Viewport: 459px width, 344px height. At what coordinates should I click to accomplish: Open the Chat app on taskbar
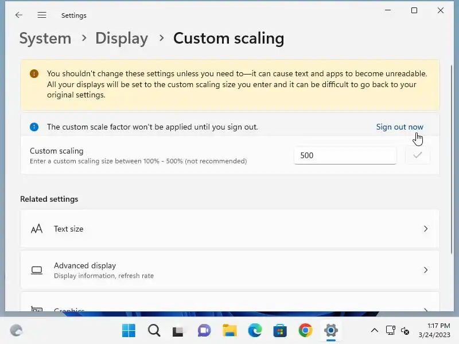click(204, 330)
